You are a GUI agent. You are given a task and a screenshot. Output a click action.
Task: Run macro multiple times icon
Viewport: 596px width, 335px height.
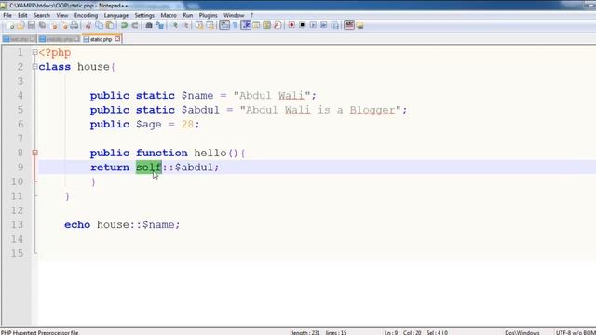(324, 25)
